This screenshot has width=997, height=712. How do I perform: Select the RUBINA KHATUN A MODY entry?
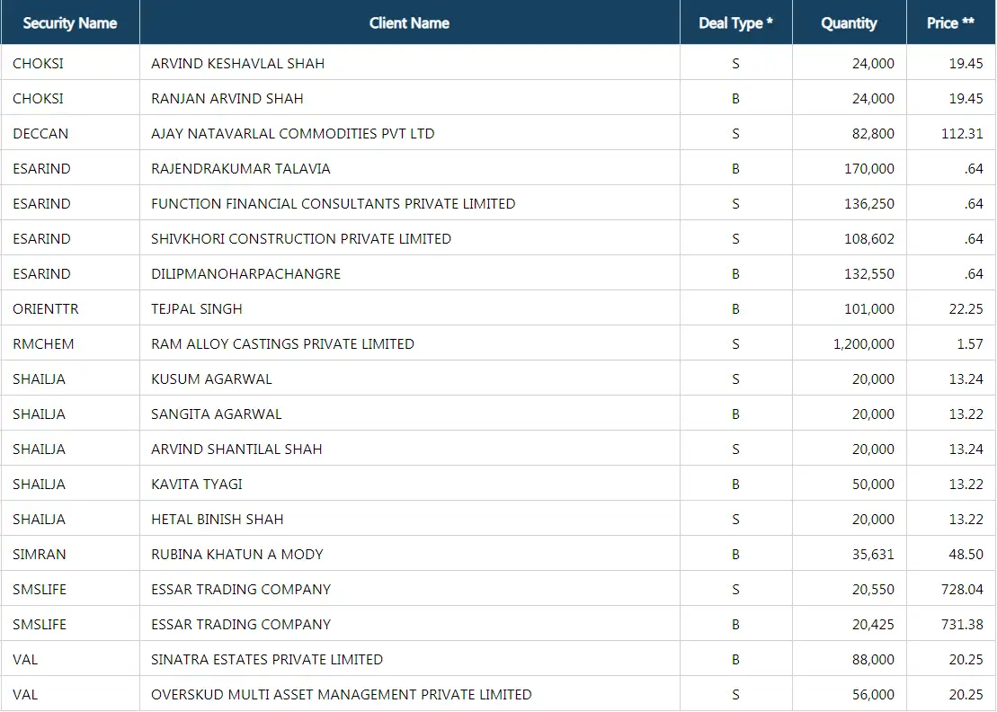coord(236,554)
